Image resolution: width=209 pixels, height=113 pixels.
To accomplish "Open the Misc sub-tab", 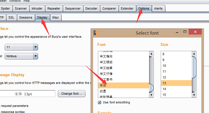I will coord(56,17).
